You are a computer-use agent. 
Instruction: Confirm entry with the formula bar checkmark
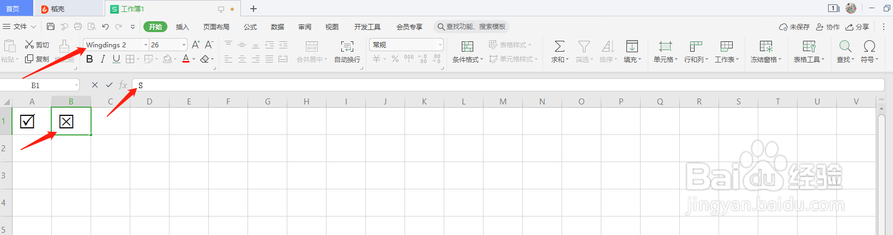[109, 85]
